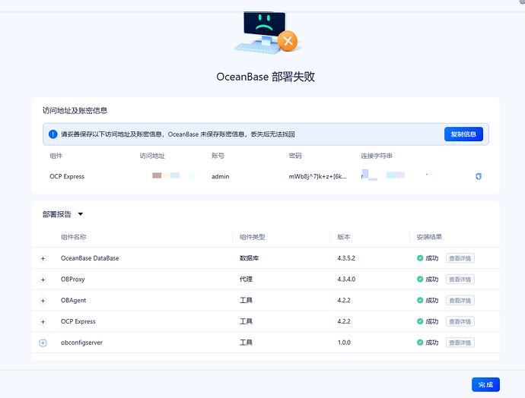Image resolution: width=525 pixels, height=398 pixels.
Task: Click OceanBase DataBase component name
Action: pos(90,258)
